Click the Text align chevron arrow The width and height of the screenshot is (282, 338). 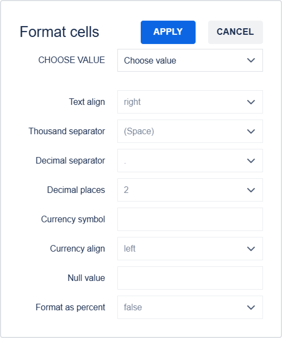tap(251, 102)
